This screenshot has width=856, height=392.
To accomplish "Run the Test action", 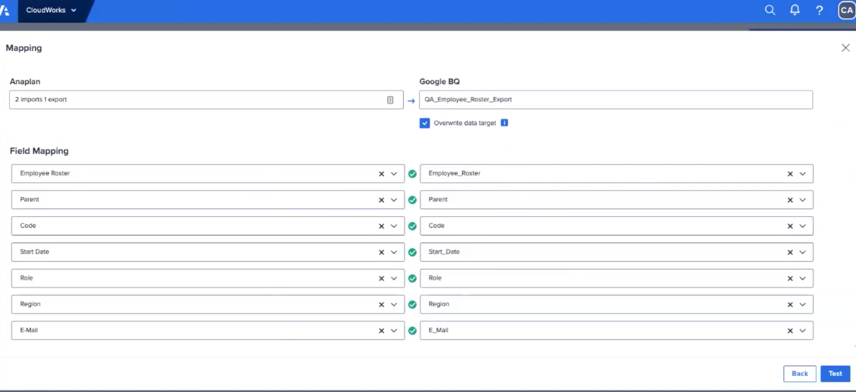I will pos(835,374).
